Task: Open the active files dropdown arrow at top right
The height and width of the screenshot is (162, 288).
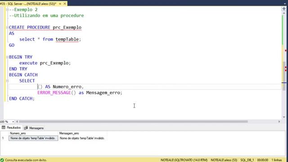Action: click(285, 4)
